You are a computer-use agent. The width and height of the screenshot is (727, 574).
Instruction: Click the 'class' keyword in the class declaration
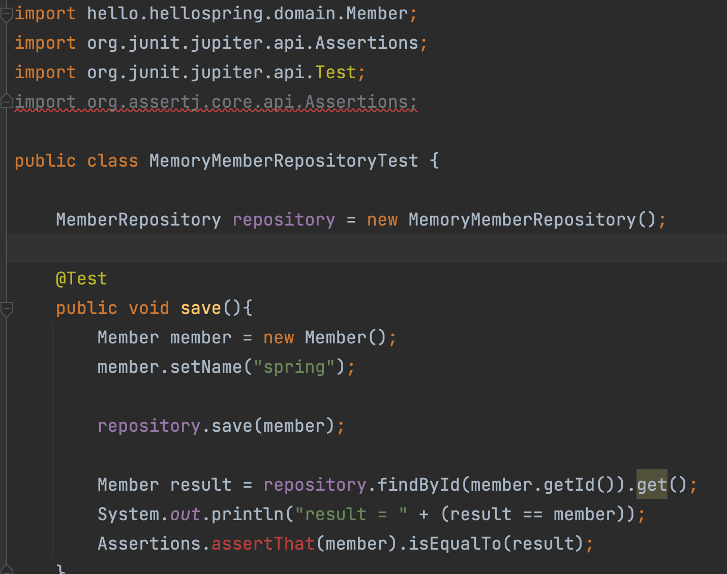(112, 161)
